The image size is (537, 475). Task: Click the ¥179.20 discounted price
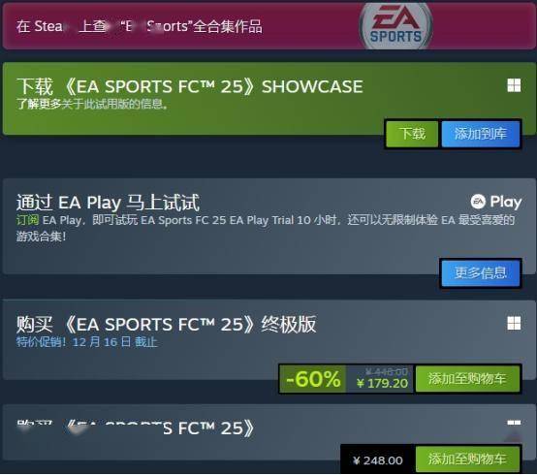[x=383, y=383]
